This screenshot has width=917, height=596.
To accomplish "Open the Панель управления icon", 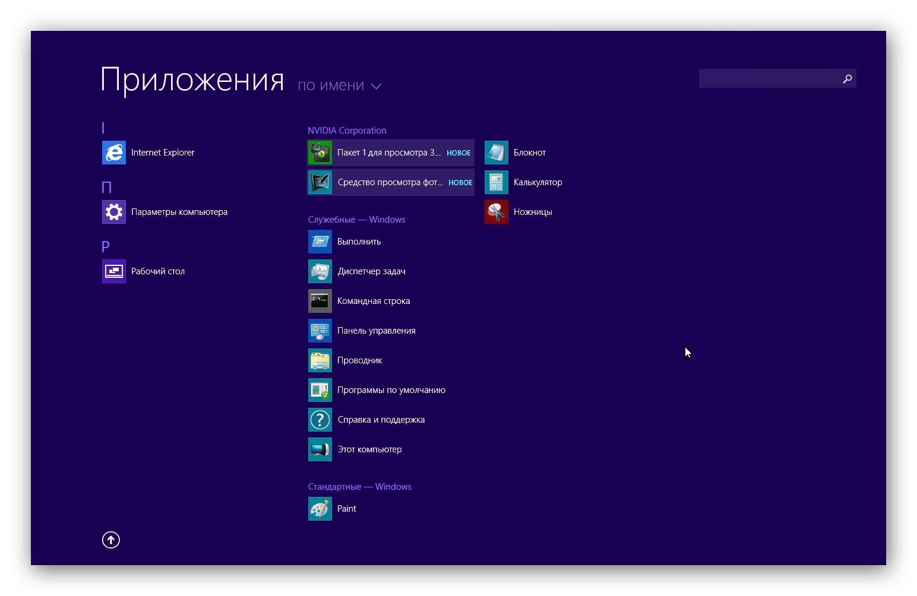I will coord(320,331).
